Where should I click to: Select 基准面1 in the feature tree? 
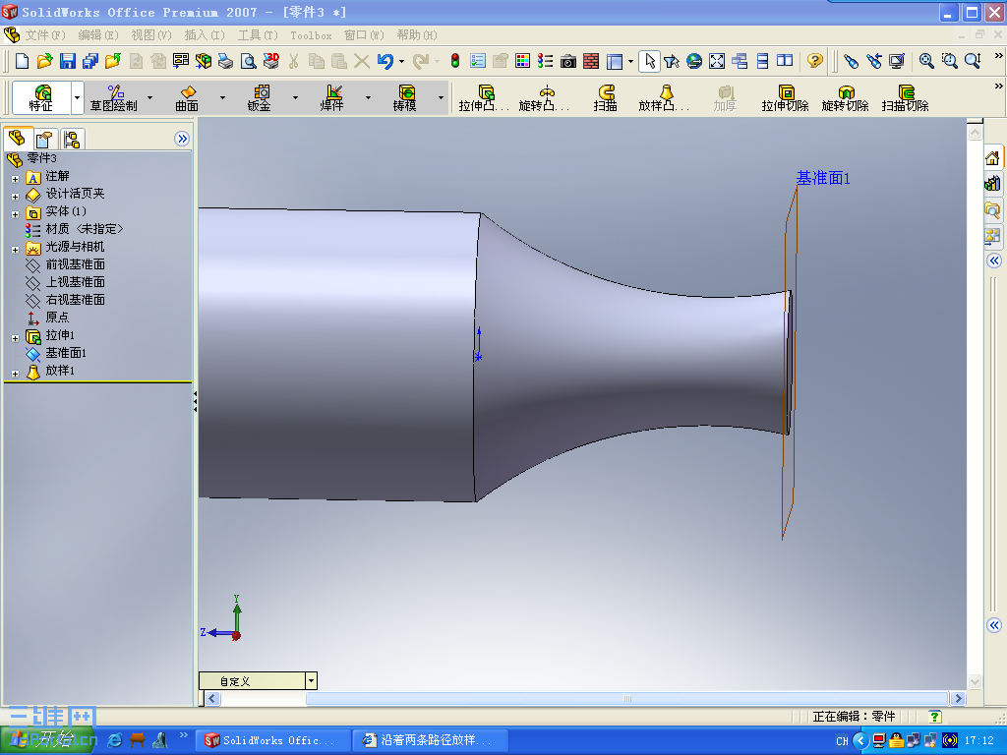click(65, 354)
